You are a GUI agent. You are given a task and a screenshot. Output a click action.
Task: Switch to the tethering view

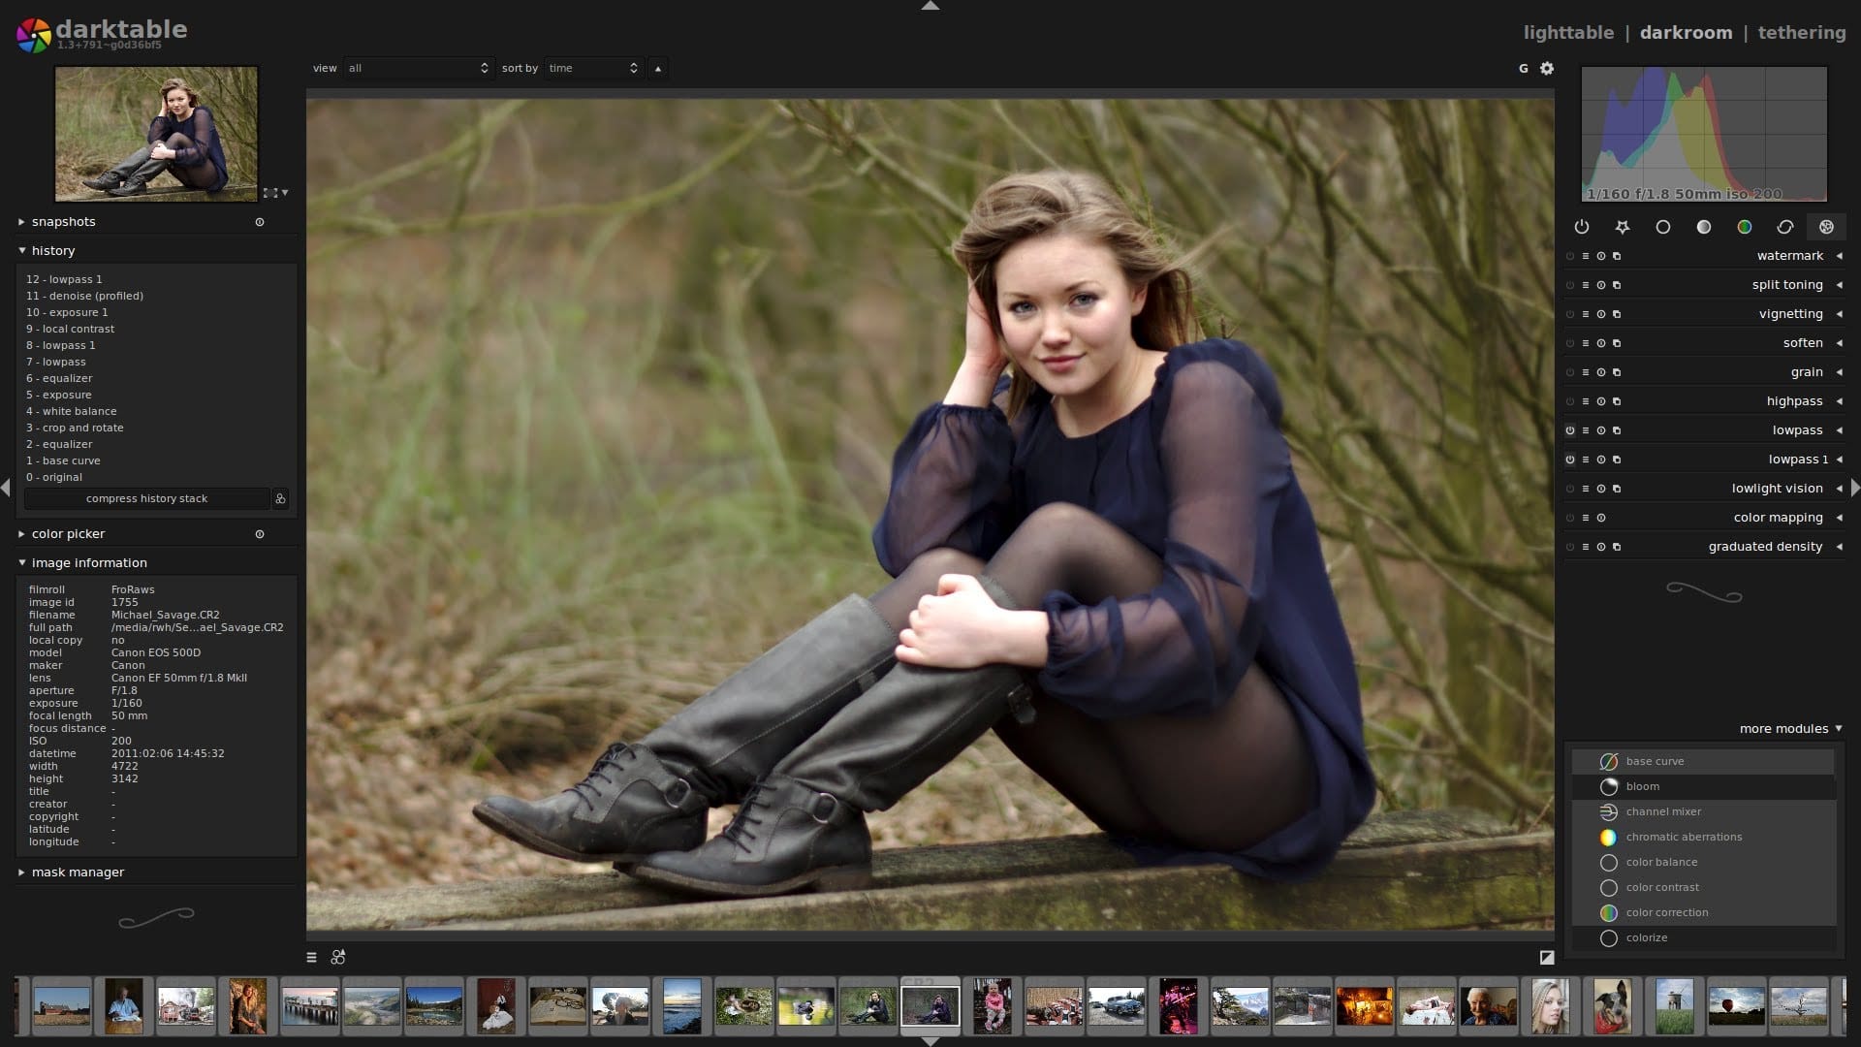[x=1802, y=32]
